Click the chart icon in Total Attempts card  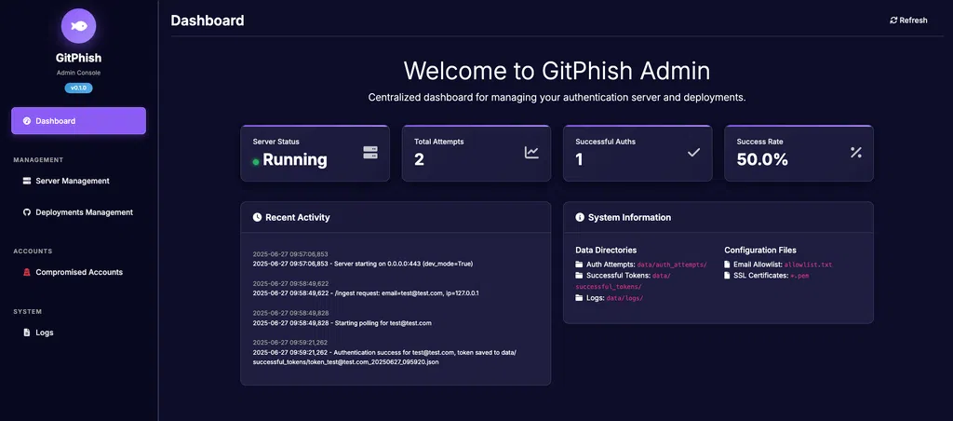531,152
